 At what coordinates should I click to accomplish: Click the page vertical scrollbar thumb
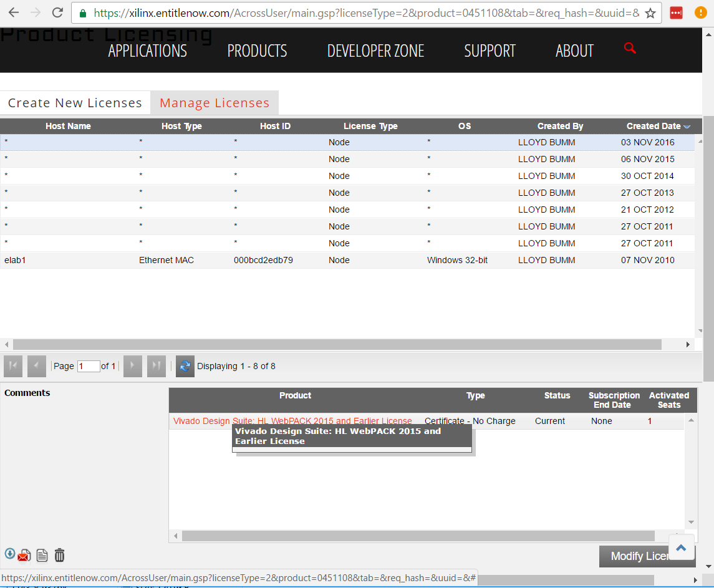[x=708, y=249]
